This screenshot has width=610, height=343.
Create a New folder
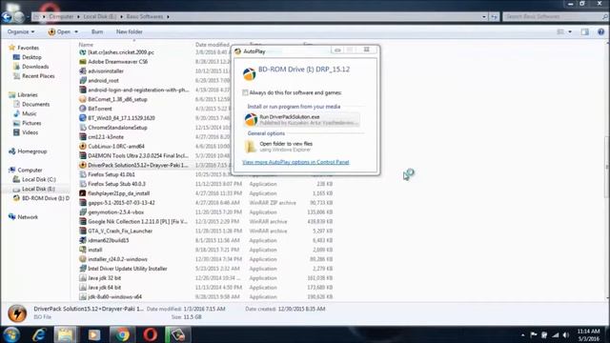coord(130,31)
